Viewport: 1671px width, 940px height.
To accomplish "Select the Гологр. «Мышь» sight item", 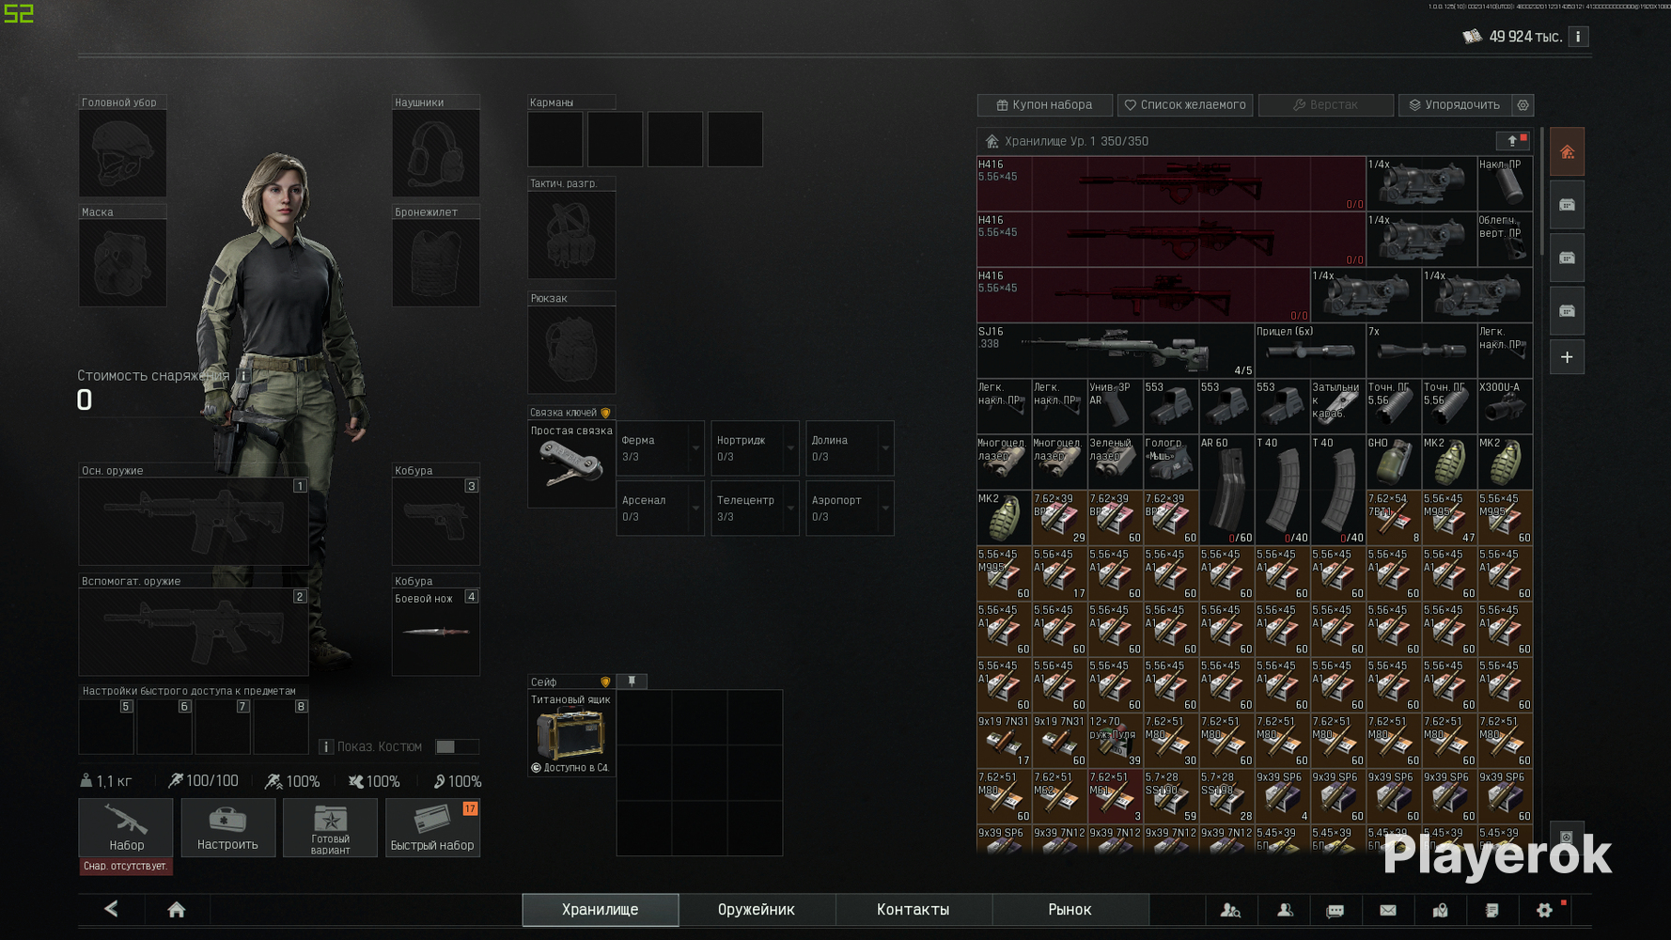I will coord(1171,462).
